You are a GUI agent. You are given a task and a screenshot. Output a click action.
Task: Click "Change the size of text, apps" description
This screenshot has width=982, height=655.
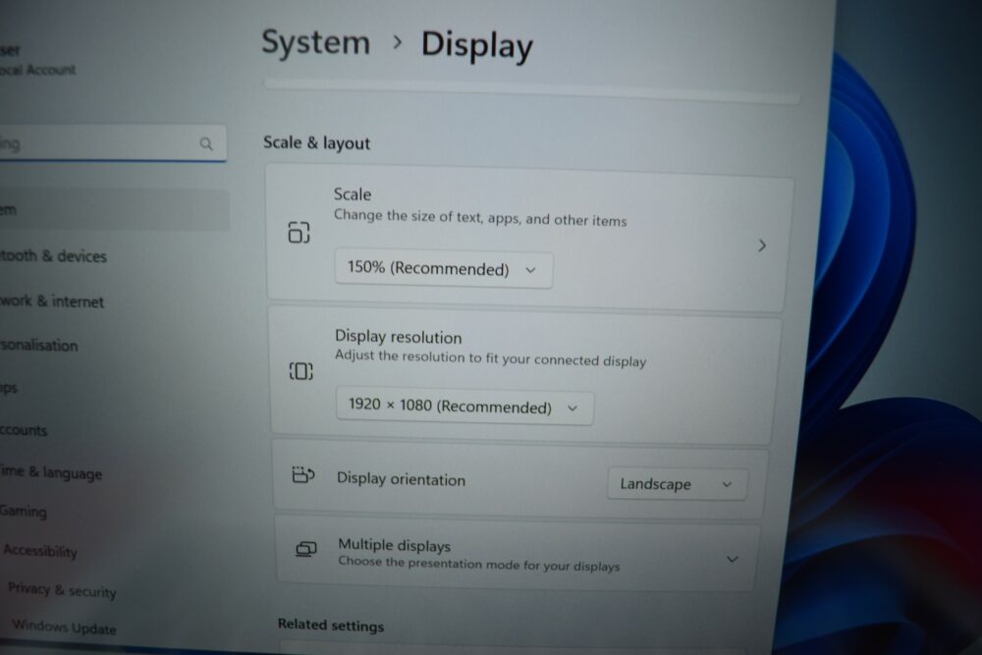click(x=480, y=218)
